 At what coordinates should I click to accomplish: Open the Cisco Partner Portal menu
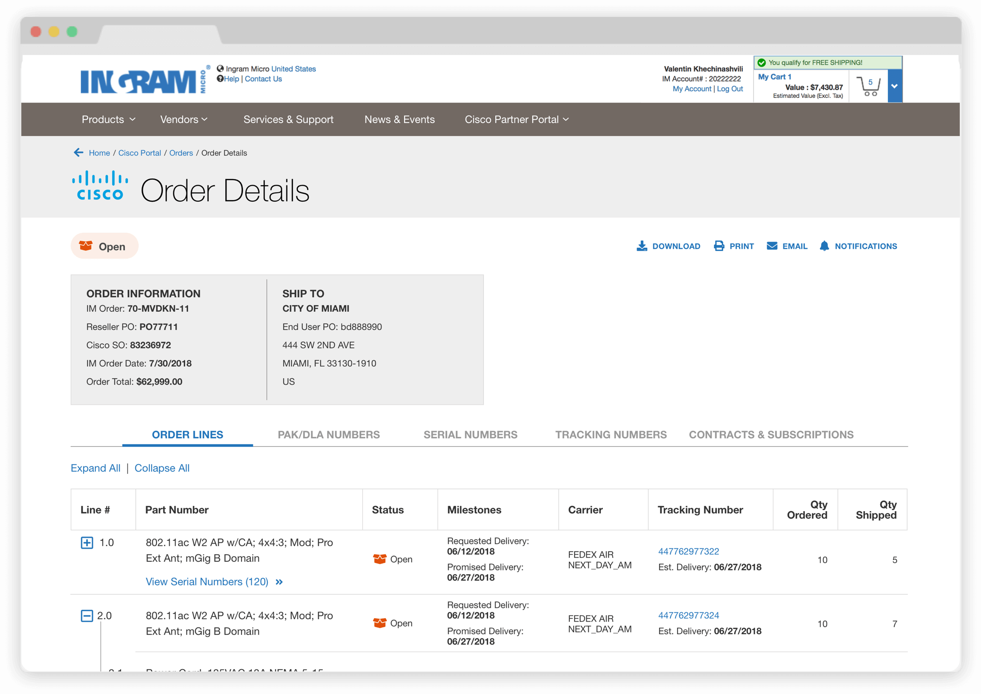pyautogui.click(x=516, y=119)
